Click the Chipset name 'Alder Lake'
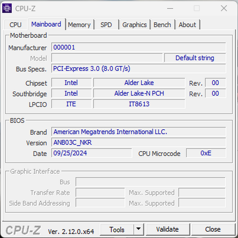Screen dimensions: 238x238 tap(139, 83)
